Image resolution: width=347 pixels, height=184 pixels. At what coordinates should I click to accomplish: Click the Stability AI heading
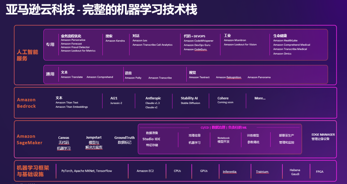point(189,98)
